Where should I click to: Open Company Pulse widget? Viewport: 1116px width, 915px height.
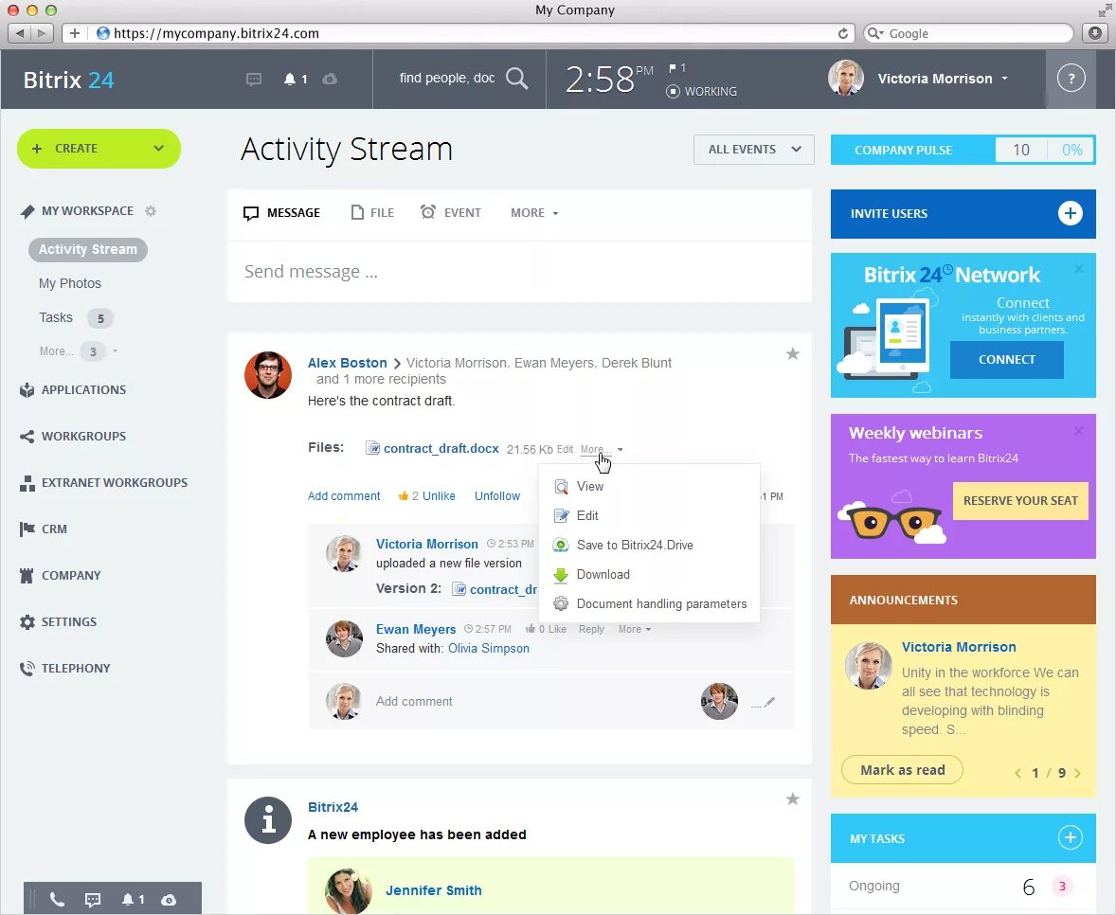point(963,150)
